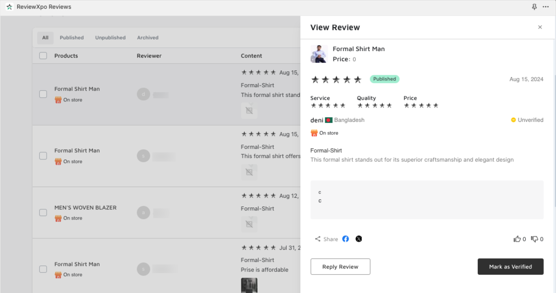
Task: Switch to the All tab
Action: click(45, 38)
